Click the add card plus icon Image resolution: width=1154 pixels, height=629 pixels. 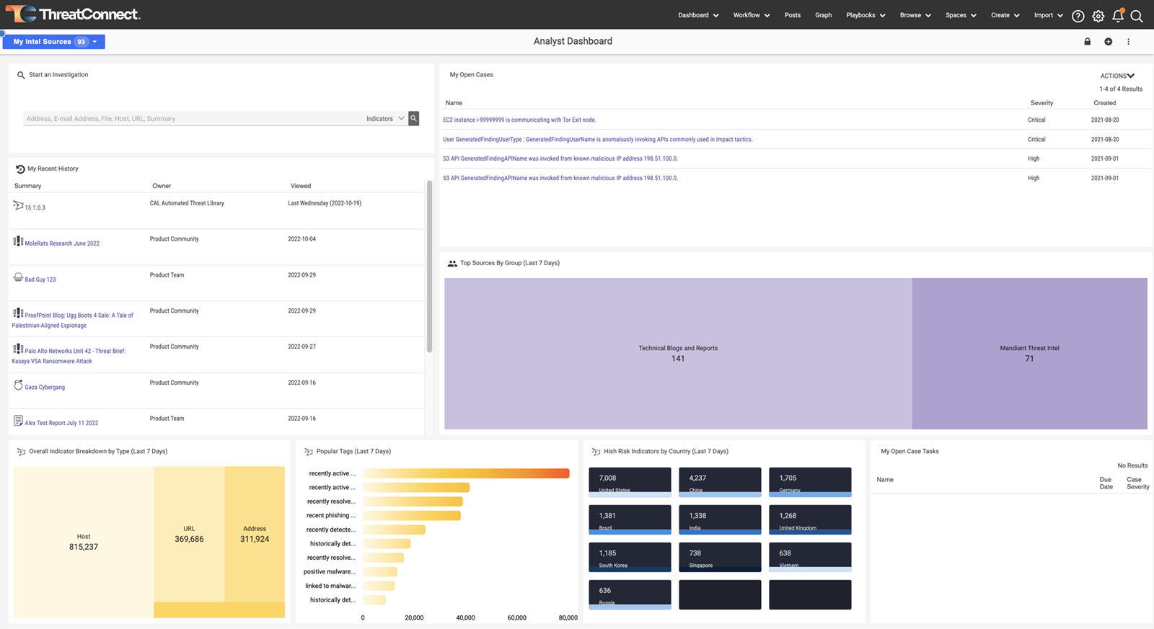(x=1108, y=41)
